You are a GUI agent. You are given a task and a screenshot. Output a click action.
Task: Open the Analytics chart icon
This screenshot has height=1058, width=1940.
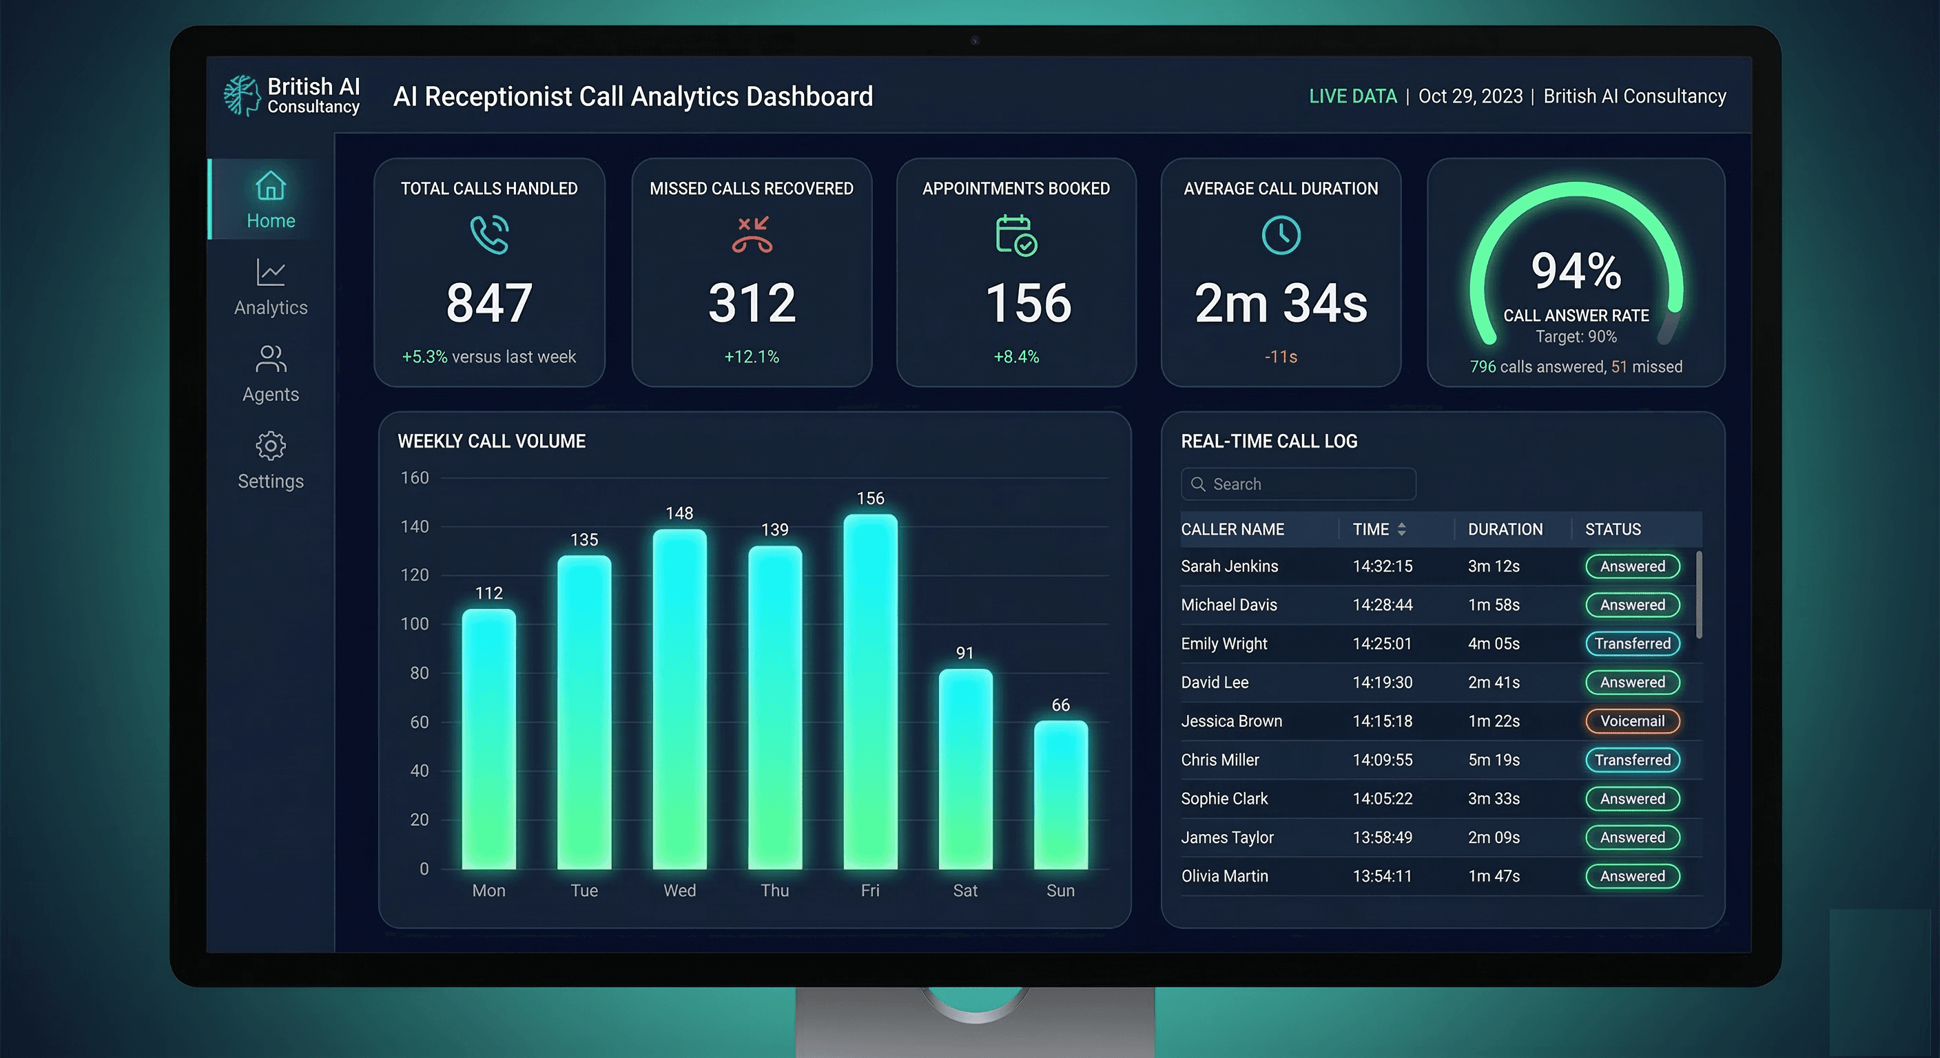click(x=270, y=273)
